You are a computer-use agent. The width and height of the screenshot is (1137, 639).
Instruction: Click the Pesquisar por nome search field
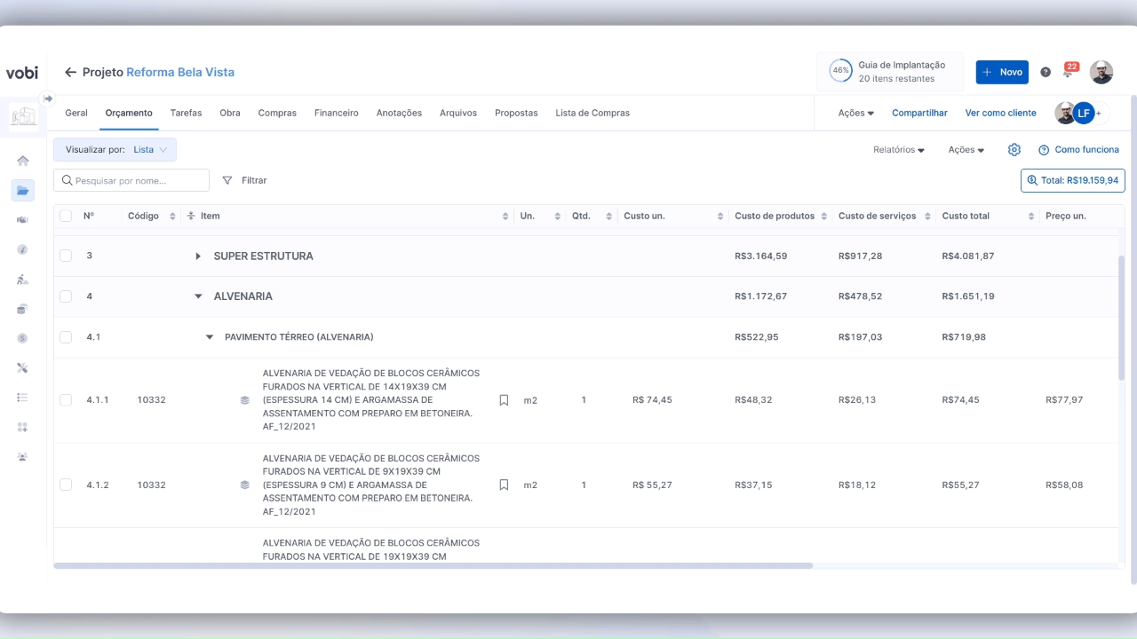(131, 180)
